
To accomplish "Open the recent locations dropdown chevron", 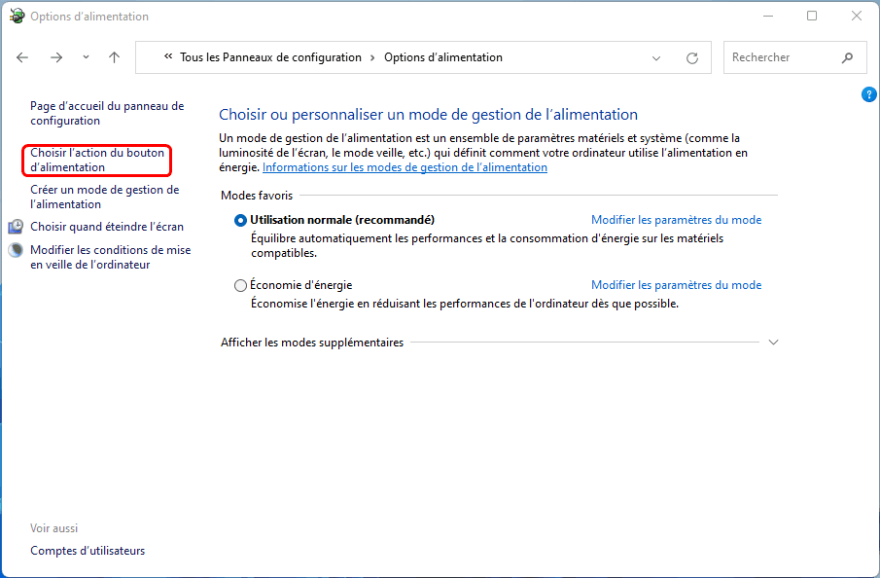I will [x=86, y=57].
